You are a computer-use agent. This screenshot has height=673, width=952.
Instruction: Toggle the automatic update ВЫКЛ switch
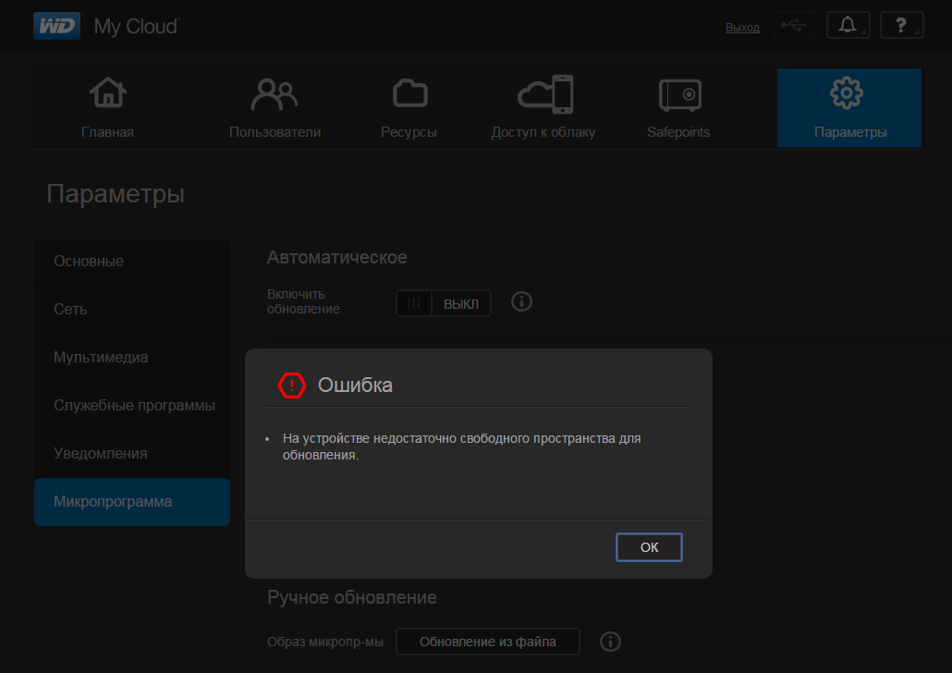(x=444, y=303)
